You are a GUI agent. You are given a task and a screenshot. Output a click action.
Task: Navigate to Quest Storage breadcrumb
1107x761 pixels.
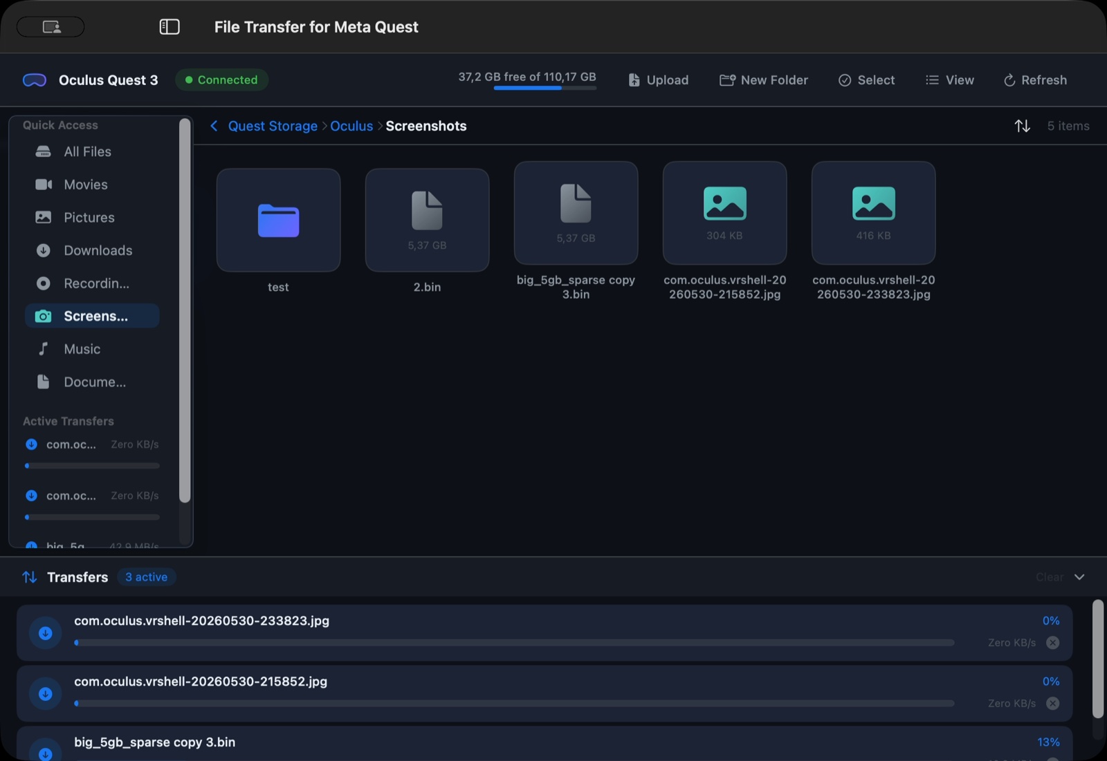[x=273, y=126]
